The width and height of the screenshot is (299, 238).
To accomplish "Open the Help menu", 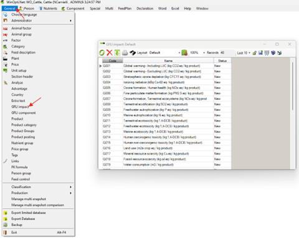I will 187,9.
